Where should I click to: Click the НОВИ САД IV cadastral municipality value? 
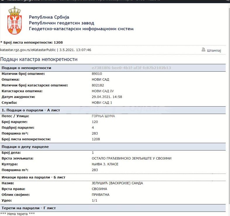[103, 91]
